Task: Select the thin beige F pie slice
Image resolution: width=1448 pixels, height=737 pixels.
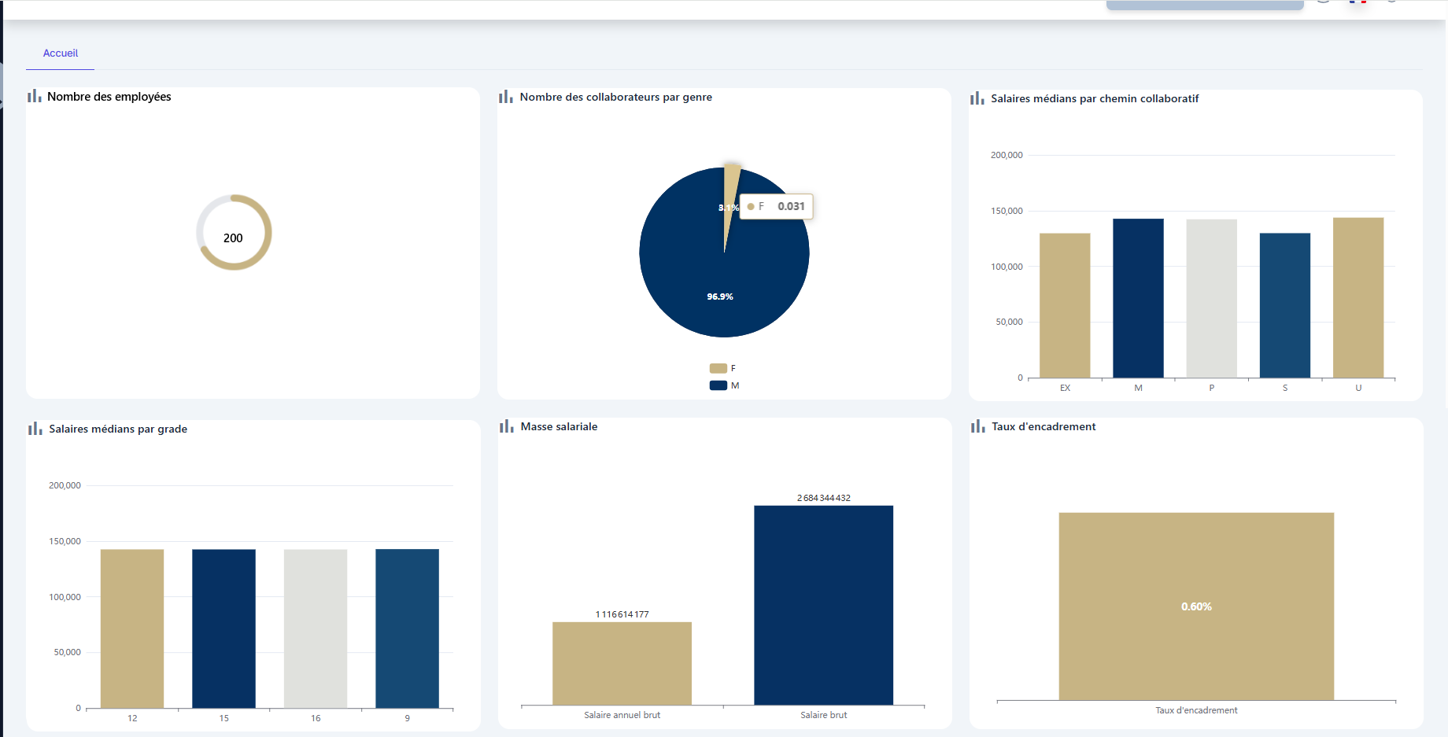Action: 731,189
